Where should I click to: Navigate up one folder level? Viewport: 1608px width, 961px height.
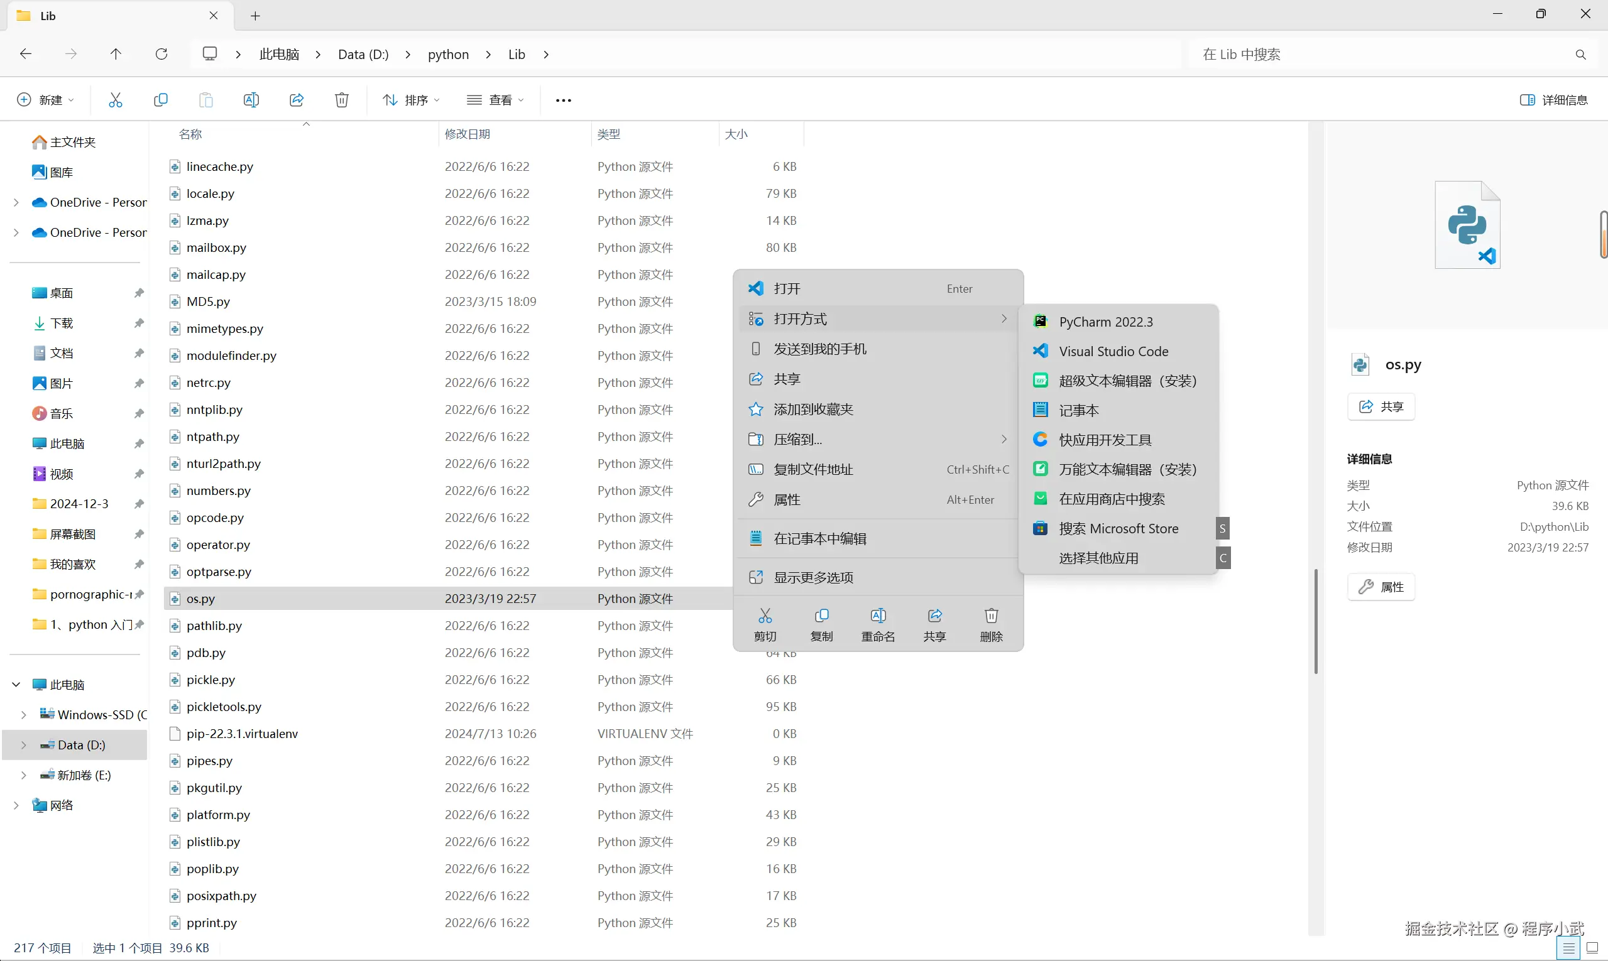[x=116, y=54]
